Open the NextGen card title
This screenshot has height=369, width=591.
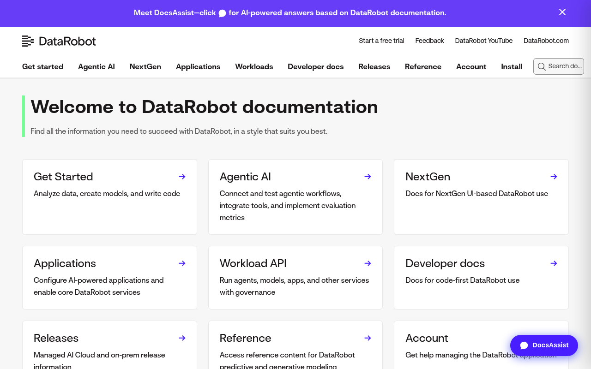point(428,177)
